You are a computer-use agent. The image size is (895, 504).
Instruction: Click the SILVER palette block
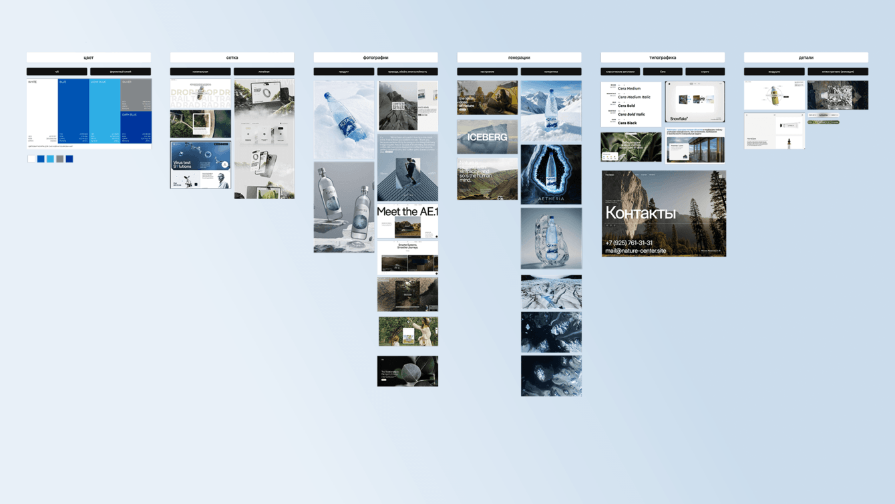[x=136, y=95]
